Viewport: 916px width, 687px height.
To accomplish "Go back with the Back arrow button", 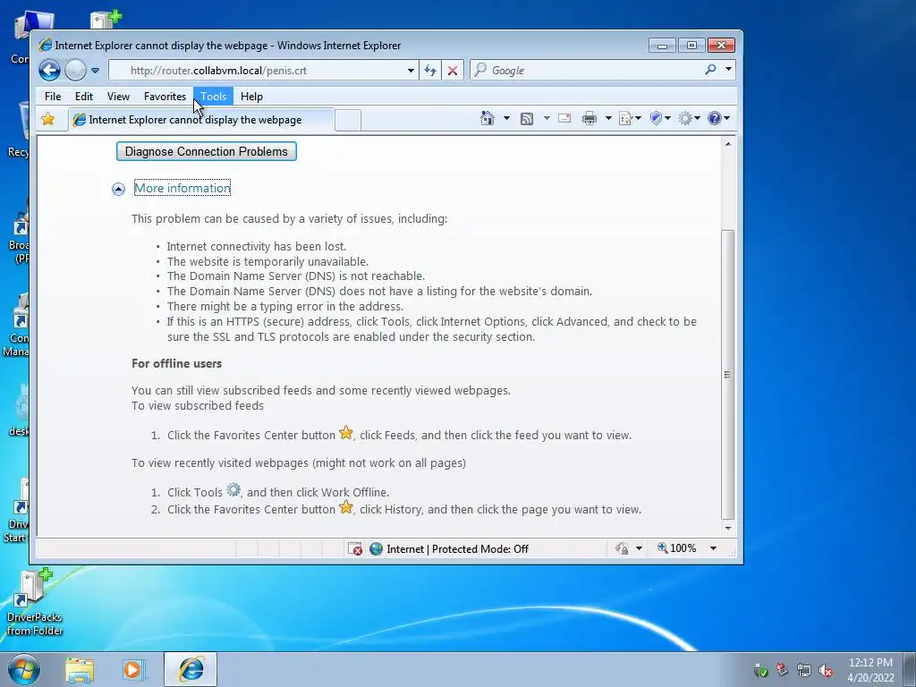I will tap(50, 71).
